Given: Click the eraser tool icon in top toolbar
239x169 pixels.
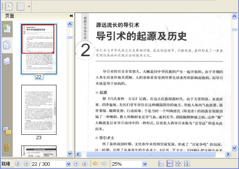Looking at the screenshot, I should coord(9,6).
